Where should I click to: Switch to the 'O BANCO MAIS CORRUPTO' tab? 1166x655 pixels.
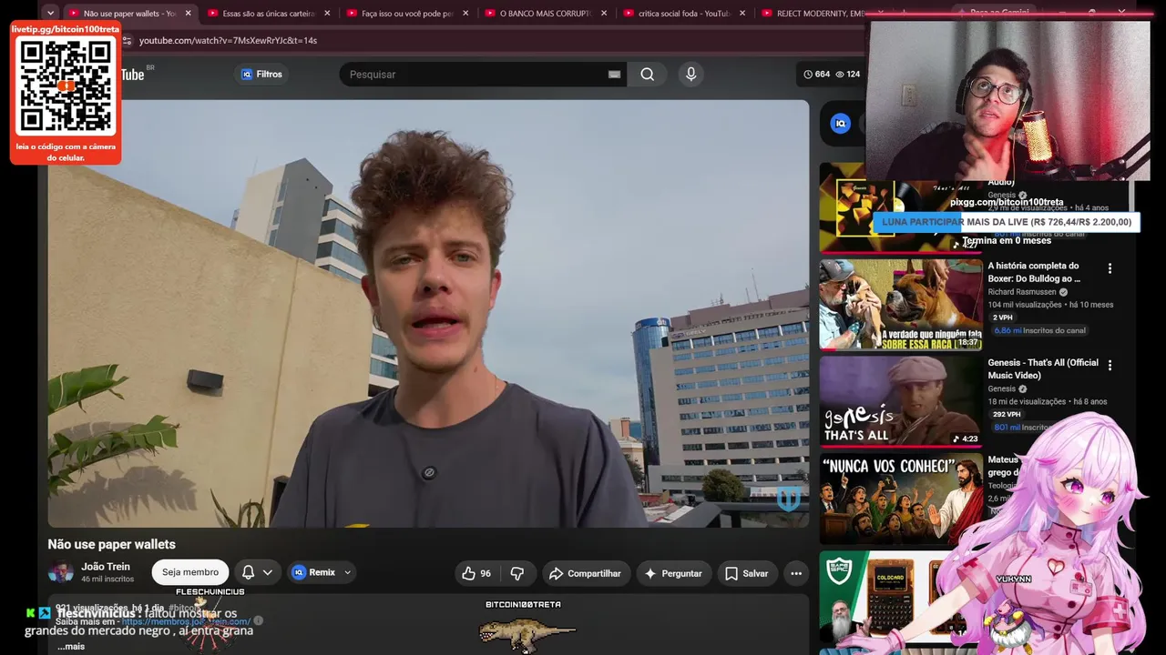(546, 14)
